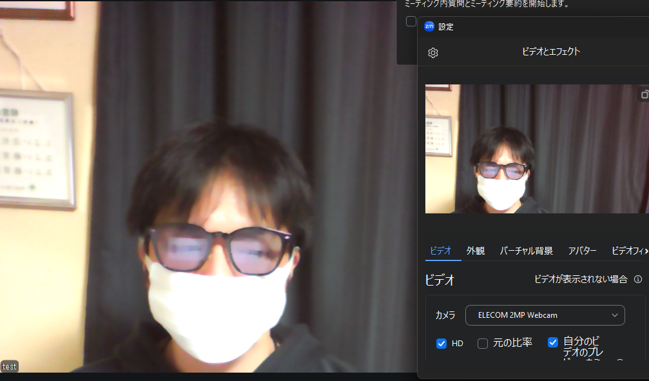Tick the checkbox under the meeting summary notice
Image resolution: width=649 pixels, height=381 pixels.
[x=411, y=21]
